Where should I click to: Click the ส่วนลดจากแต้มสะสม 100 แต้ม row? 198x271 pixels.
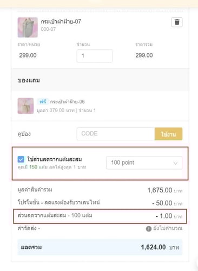[x=100, y=216]
